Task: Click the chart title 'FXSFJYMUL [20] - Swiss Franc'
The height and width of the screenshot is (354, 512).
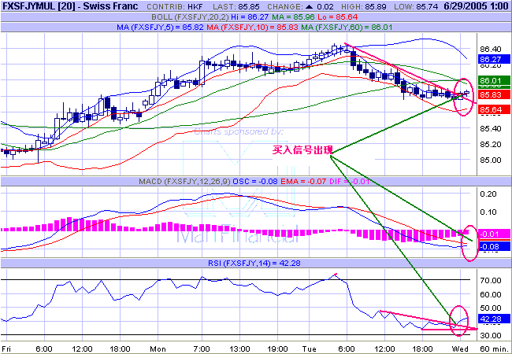Action: tap(70, 6)
